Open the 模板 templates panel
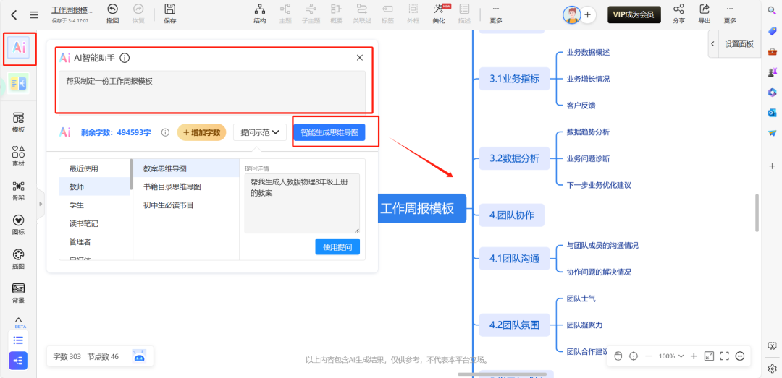 pos(18,122)
